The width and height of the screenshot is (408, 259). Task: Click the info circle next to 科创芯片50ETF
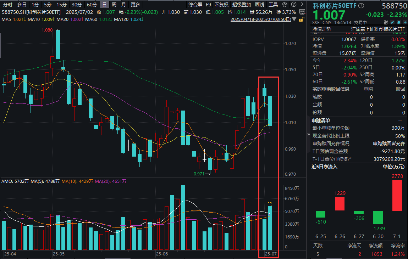[361, 5]
